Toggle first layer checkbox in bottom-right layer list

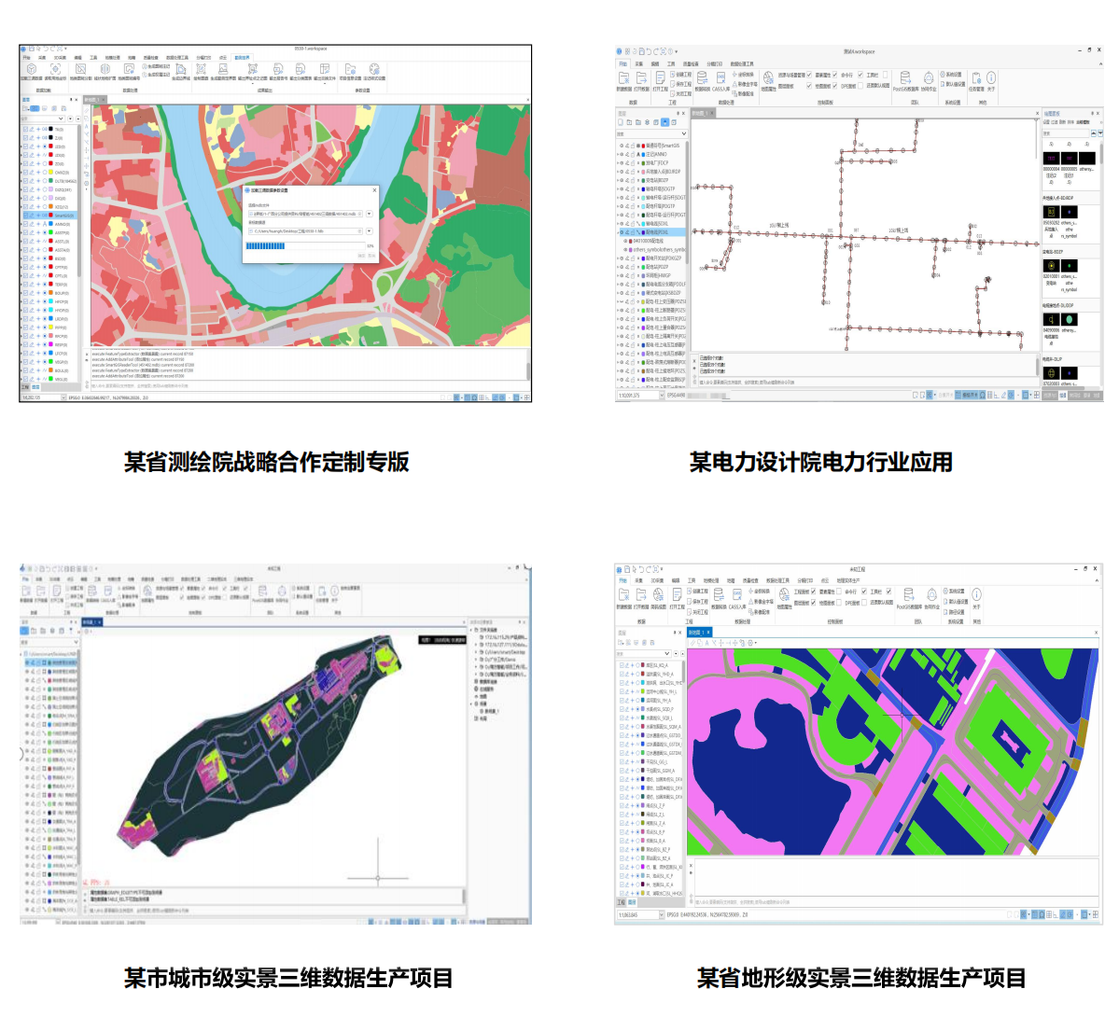[x=622, y=665]
